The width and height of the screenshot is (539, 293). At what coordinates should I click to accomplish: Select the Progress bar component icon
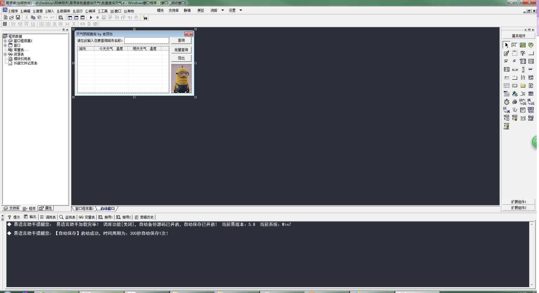[531, 69]
